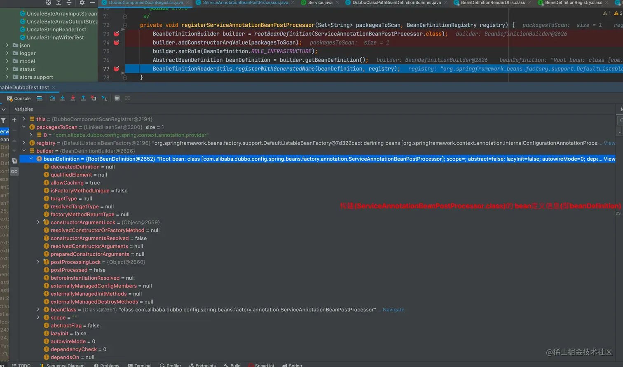Switch to ServiceAnnotationBeanPostProcessor.java tab
Screen dimensions: 623x367
(x=246, y=2)
